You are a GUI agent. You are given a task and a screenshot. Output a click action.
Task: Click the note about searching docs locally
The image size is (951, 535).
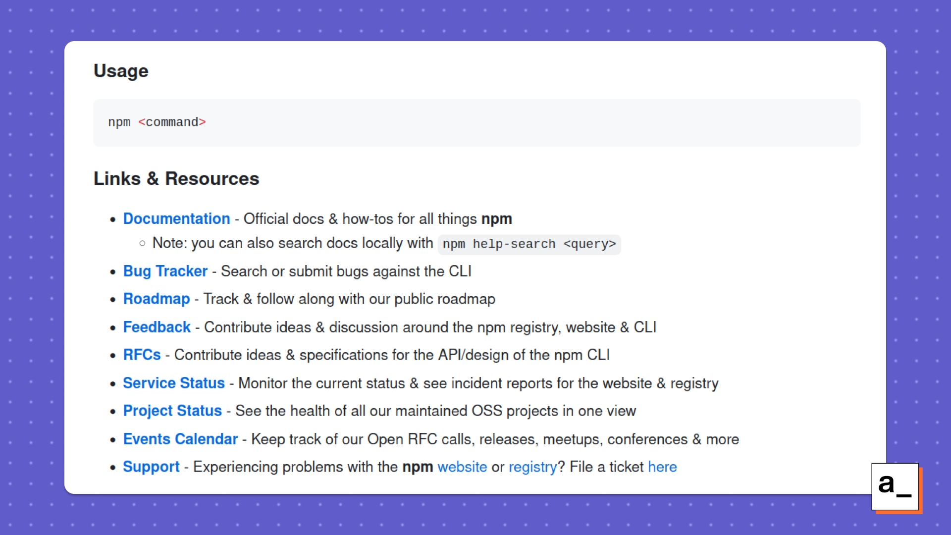click(x=293, y=243)
